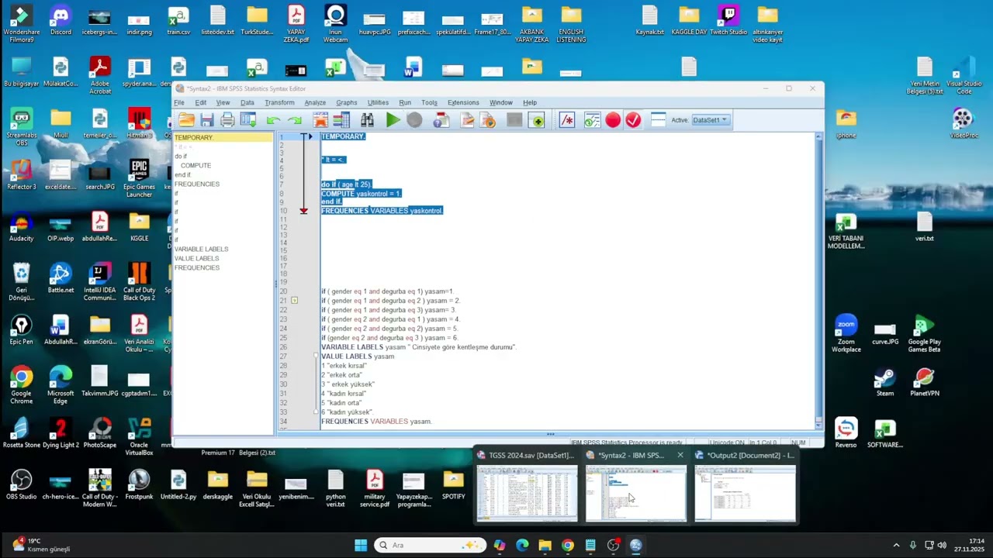This screenshot has width=993, height=558.
Task: Open the Discord desktop icon
Action: point(61,21)
